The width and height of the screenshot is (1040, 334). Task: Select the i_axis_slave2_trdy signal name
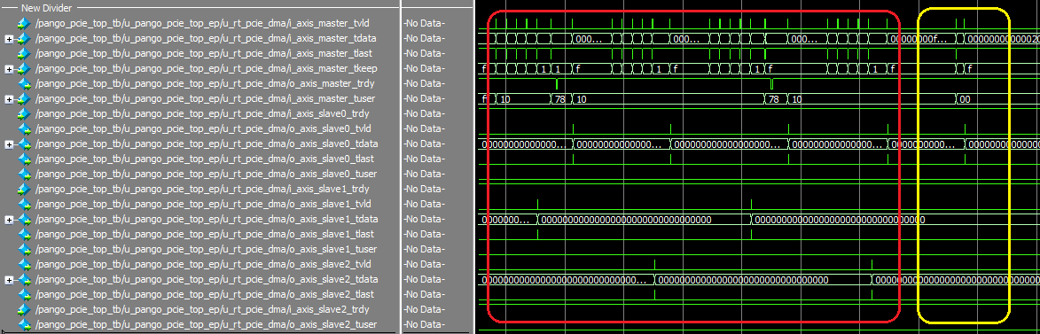click(201, 309)
